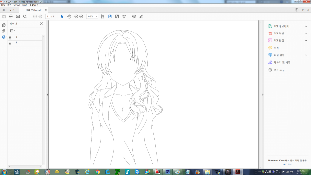
Task: Switch to the 도구 tab
Action: pyautogui.click(x=12, y=10)
